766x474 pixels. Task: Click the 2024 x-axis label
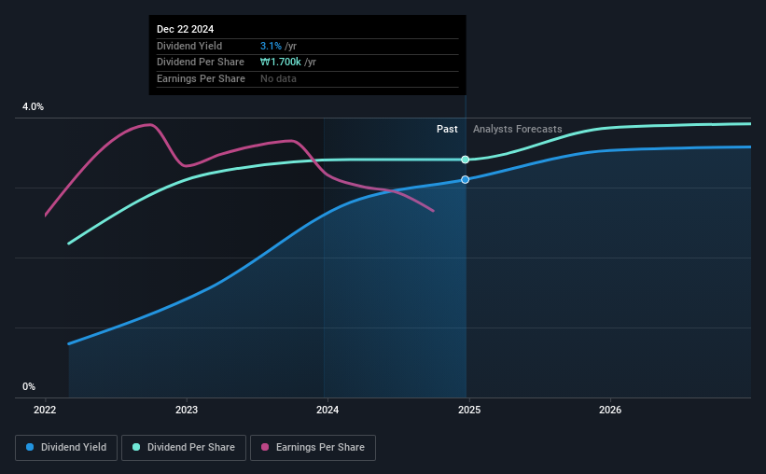(x=327, y=410)
